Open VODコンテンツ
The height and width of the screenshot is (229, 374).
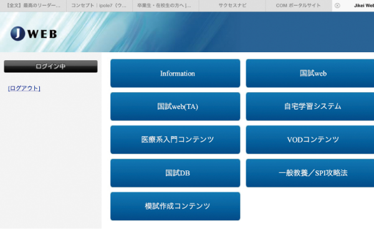click(310, 140)
